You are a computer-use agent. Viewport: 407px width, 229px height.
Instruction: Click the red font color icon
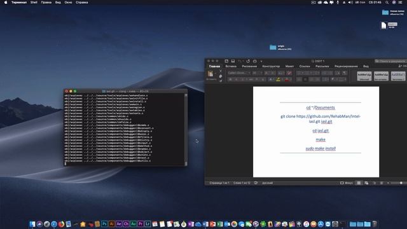pyautogui.click(x=287, y=80)
